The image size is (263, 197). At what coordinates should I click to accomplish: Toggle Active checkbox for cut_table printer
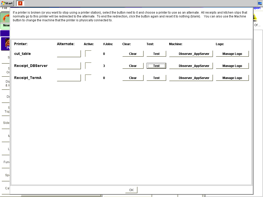click(x=88, y=54)
